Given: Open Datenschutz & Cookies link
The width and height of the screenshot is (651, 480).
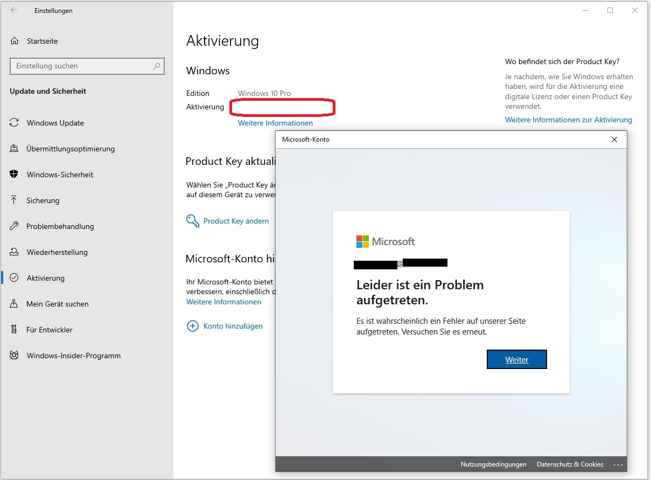Looking at the screenshot, I should point(570,464).
